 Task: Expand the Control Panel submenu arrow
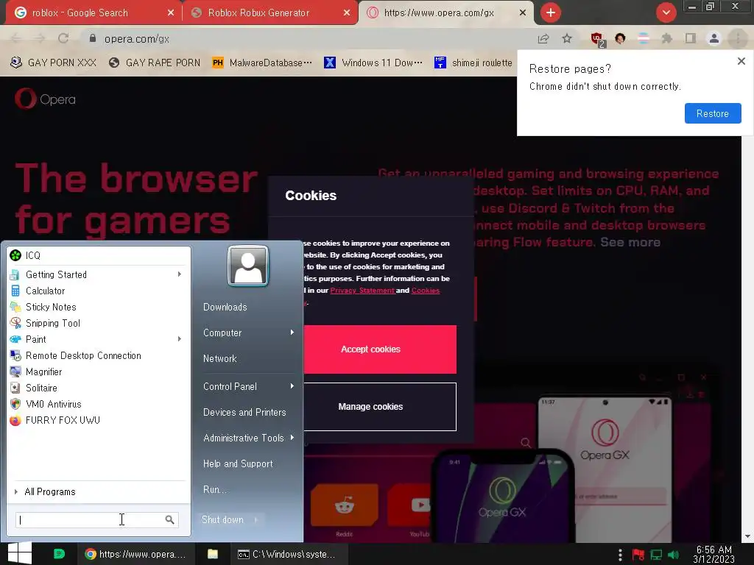(x=292, y=386)
